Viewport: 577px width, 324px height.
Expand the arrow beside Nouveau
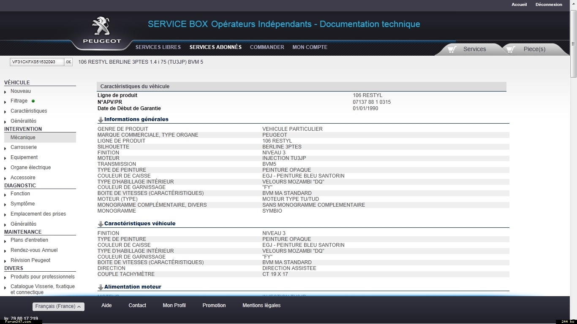[x=5, y=92]
